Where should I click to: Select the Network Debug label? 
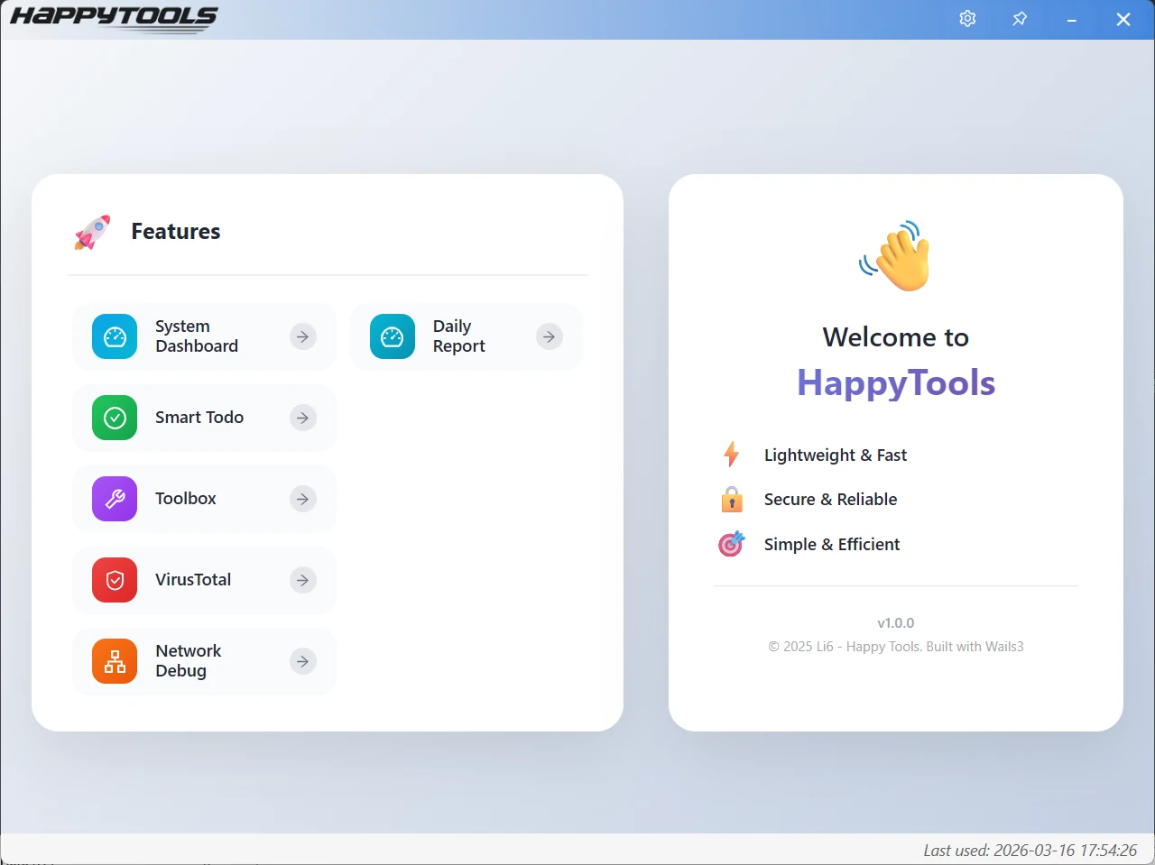point(189,661)
